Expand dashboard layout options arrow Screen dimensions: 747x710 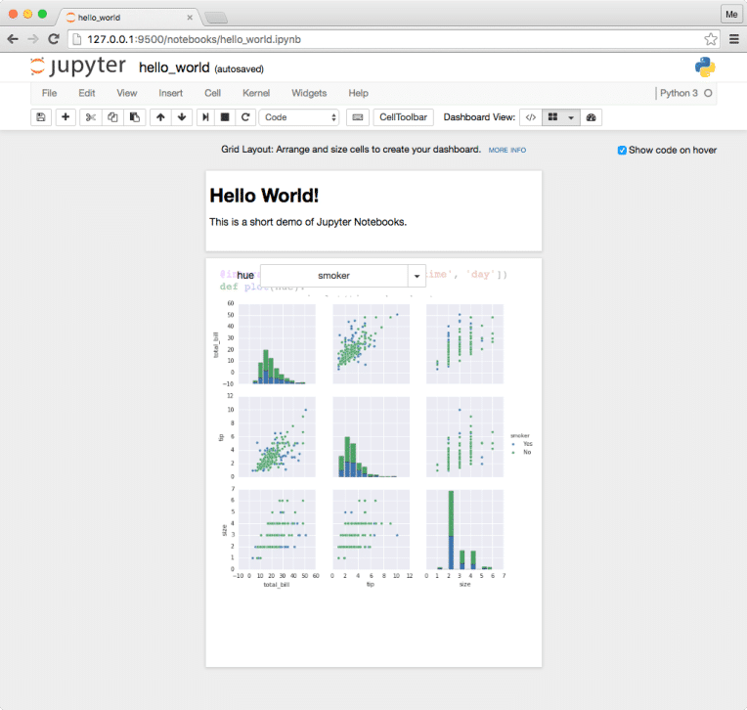[x=571, y=117]
